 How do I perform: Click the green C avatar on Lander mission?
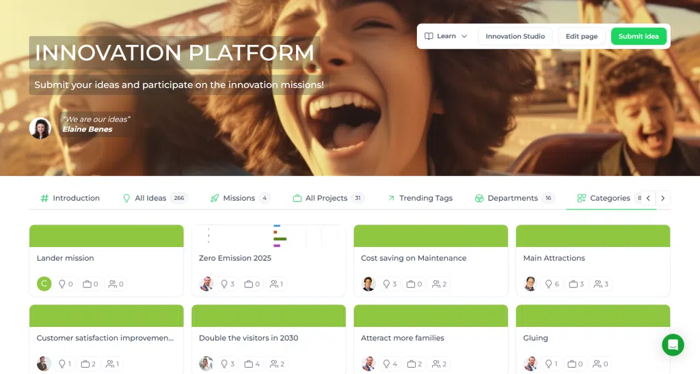[44, 283]
